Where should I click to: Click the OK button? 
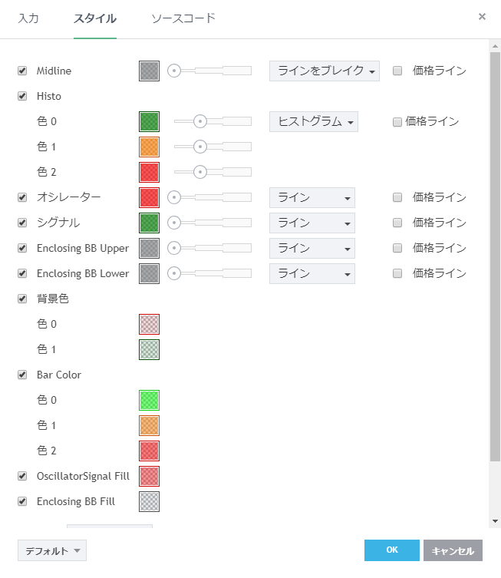pyautogui.click(x=391, y=550)
